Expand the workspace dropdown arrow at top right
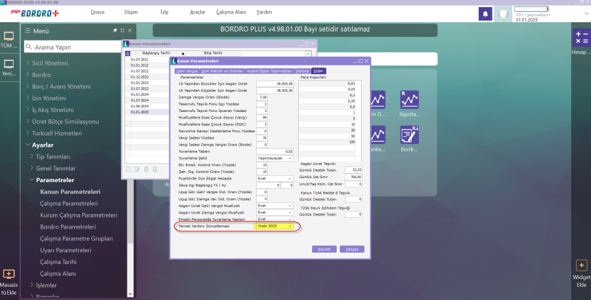 [x=586, y=14]
